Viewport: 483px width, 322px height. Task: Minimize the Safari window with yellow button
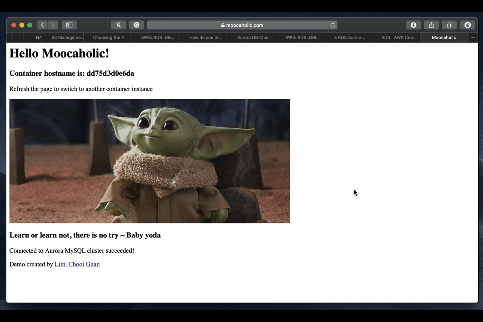(x=22, y=25)
